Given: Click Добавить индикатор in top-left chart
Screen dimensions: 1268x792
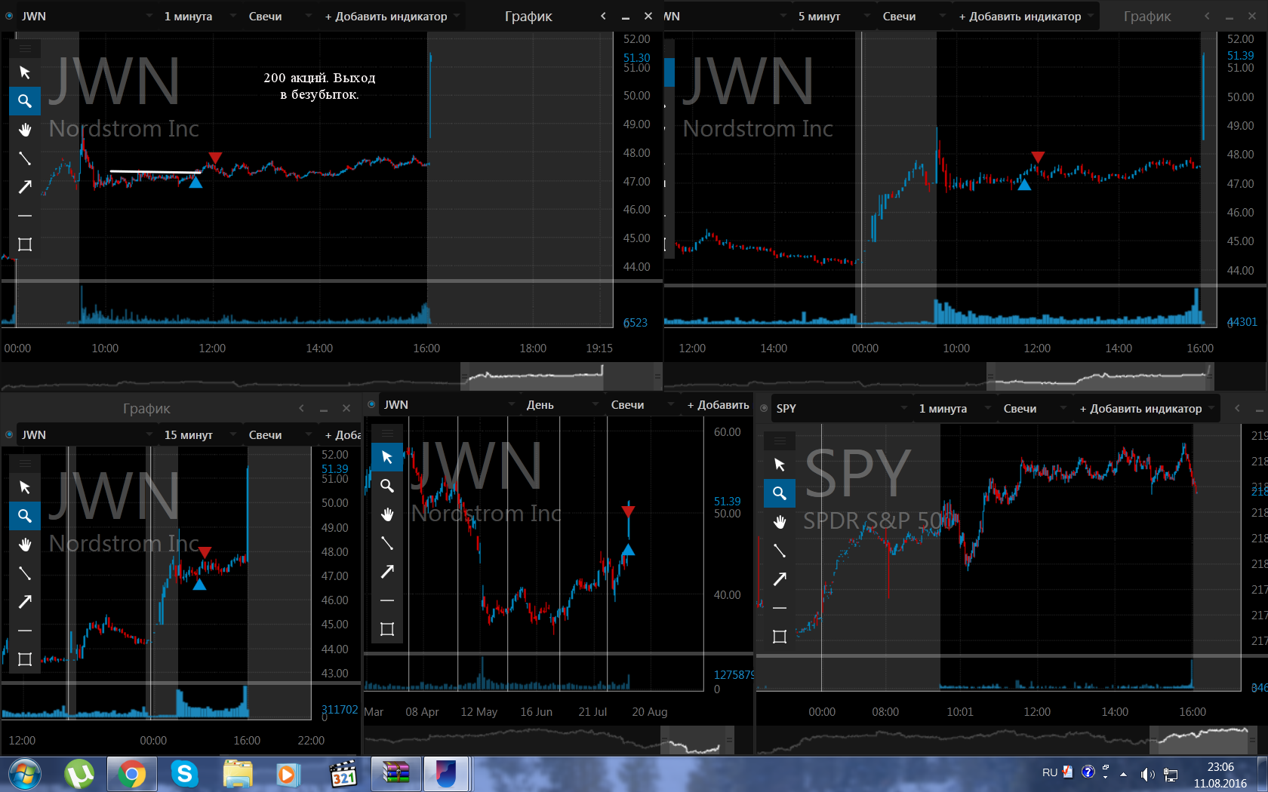Looking at the screenshot, I should (x=391, y=16).
